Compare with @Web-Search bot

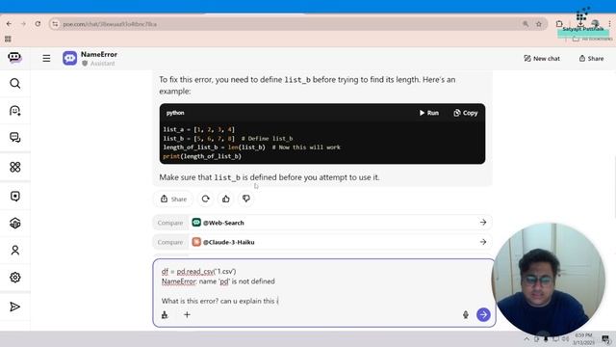(x=322, y=223)
